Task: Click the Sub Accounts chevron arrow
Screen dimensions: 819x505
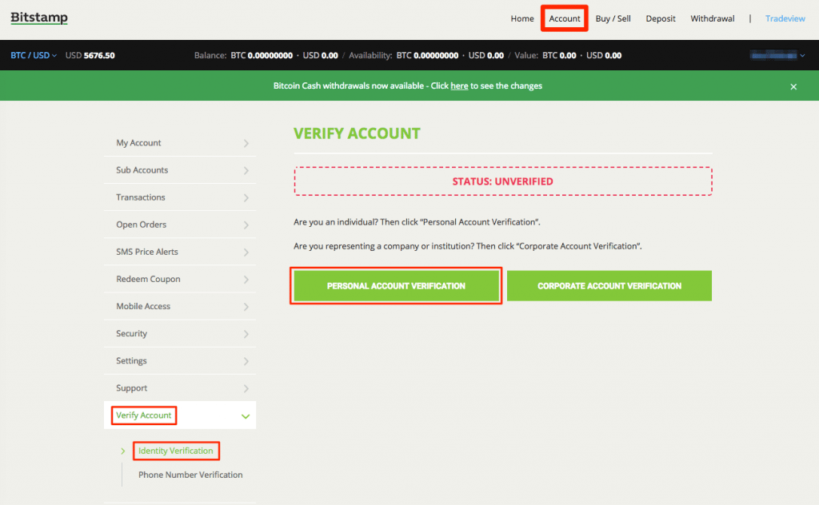Action: pyautogui.click(x=246, y=171)
